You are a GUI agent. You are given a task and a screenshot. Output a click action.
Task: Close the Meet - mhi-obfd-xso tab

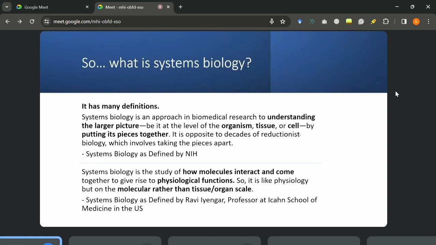point(168,7)
